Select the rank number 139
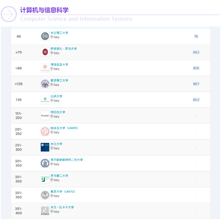 (x=19, y=100)
